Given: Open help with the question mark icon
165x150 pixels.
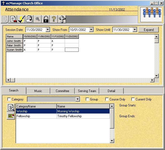Looking at the screenshot, I should click(x=54, y=19).
